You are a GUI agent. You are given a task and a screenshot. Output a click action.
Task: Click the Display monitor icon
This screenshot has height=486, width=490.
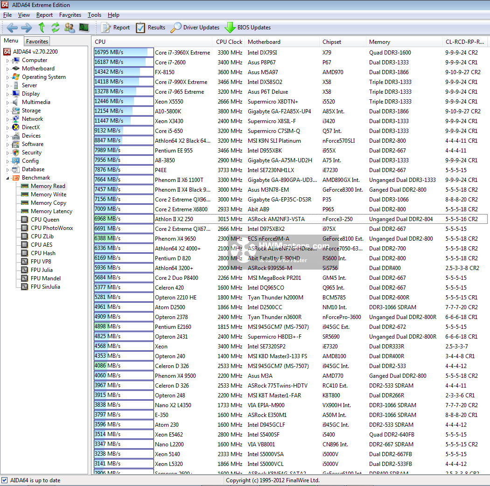15,94
